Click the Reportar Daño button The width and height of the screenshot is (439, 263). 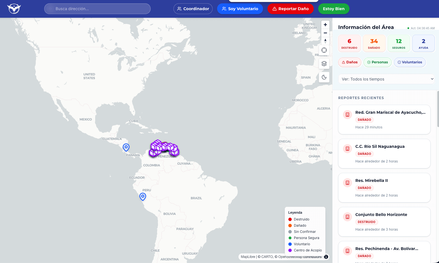(x=290, y=9)
